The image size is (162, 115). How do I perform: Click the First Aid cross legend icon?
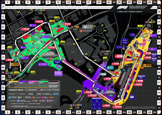[x=19, y=97]
